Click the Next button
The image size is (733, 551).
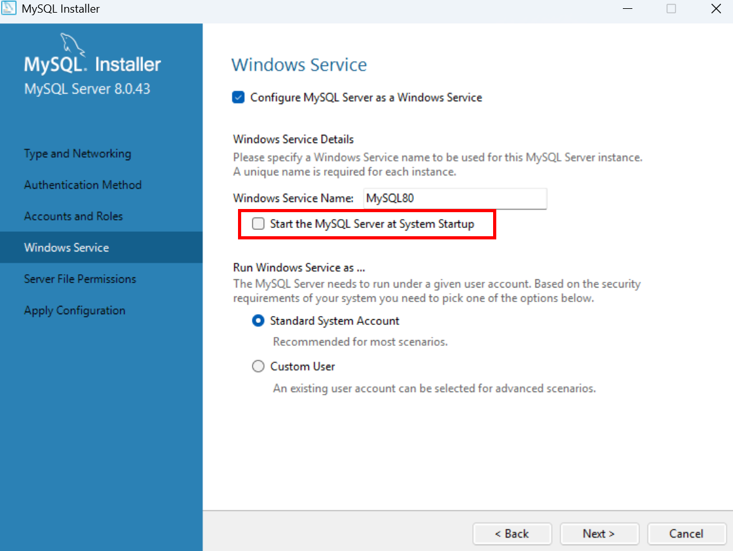(599, 534)
